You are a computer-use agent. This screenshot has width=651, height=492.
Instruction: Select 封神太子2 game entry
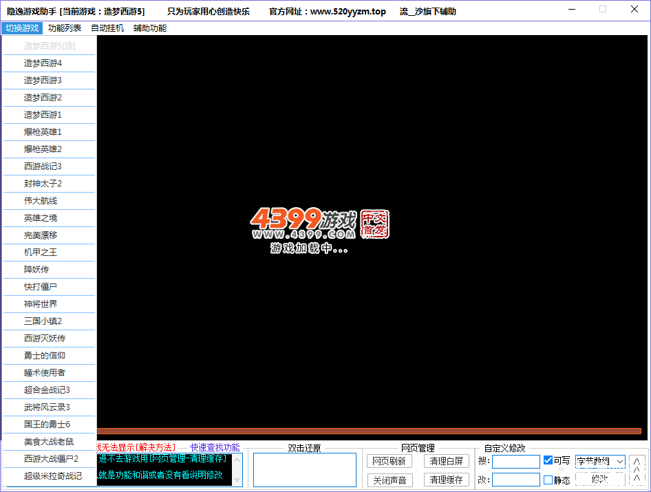(50, 184)
